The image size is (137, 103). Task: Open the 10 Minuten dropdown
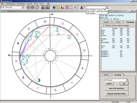click(127, 80)
